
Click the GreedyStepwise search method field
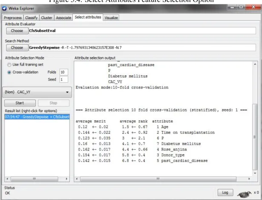coord(142,48)
